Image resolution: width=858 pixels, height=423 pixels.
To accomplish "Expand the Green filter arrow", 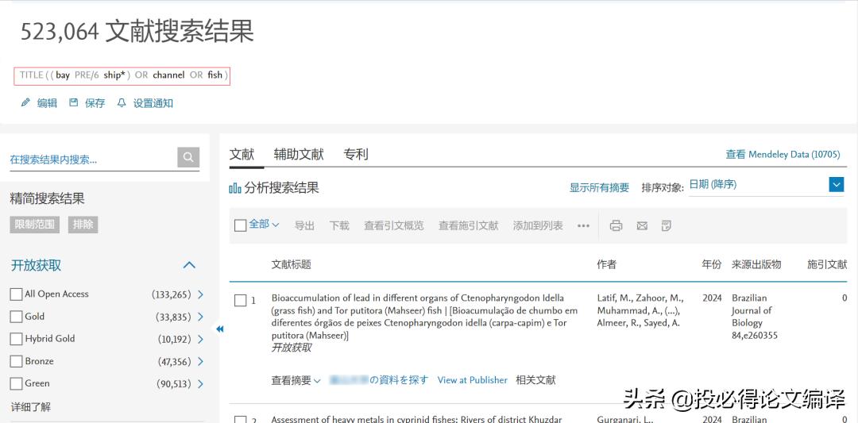I will tap(200, 383).
